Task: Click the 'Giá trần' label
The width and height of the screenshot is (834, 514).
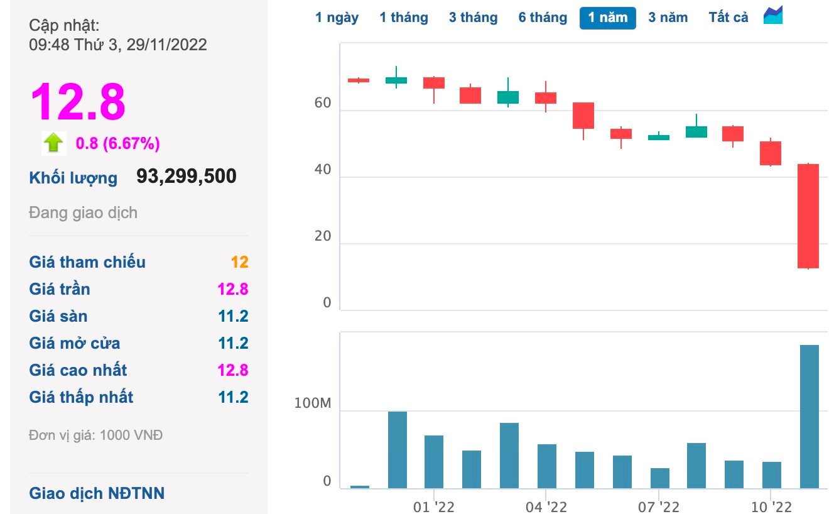Action: coord(60,289)
